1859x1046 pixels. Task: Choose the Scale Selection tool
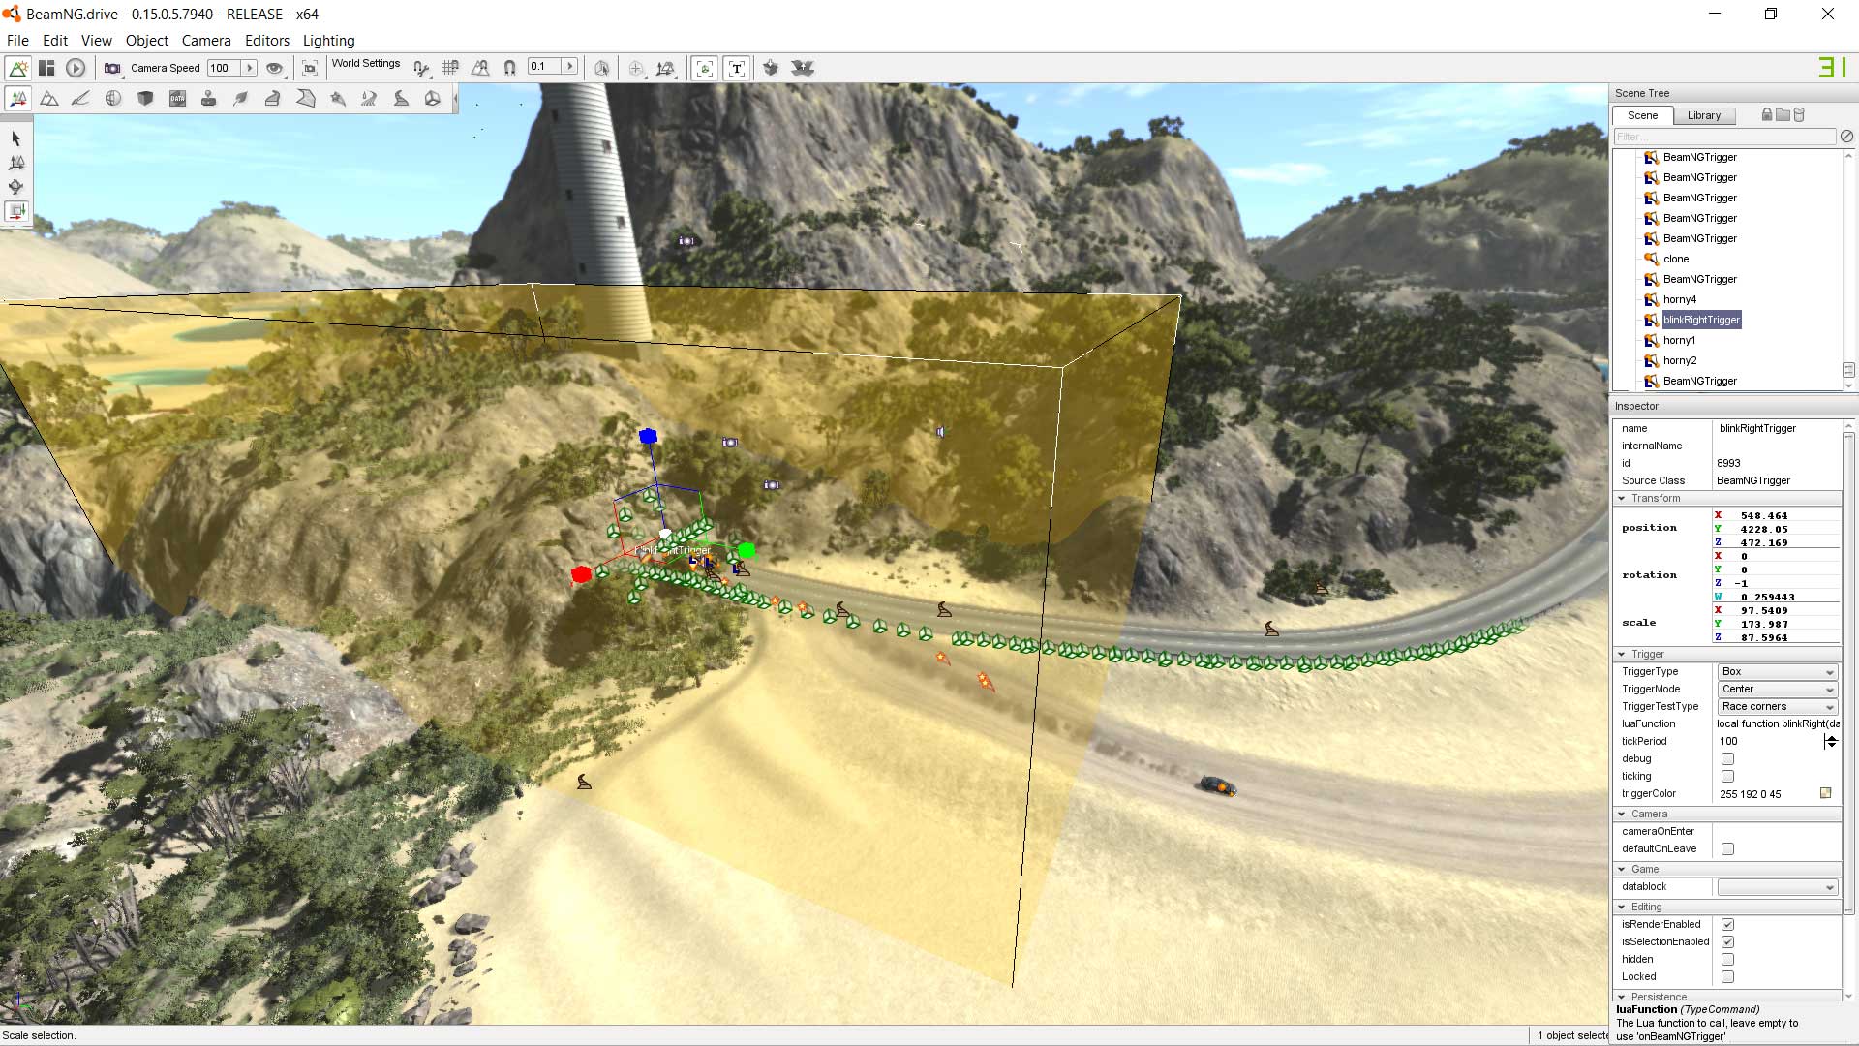pyautogui.click(x=16, y=211)
